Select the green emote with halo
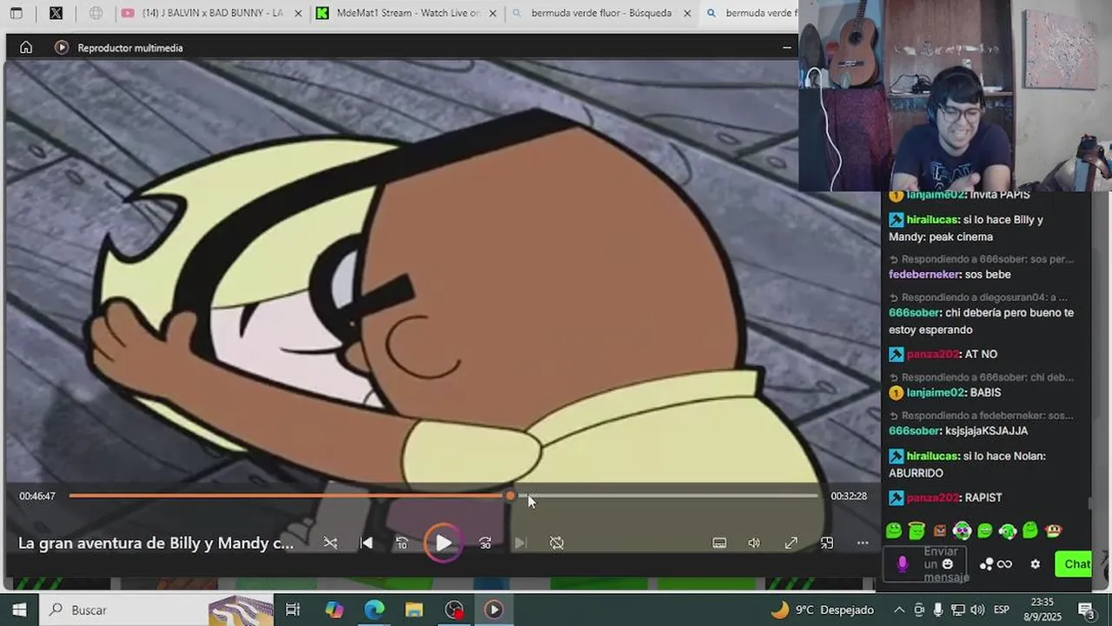Viewport: 1112px width, 626px height. pos(917,530)
